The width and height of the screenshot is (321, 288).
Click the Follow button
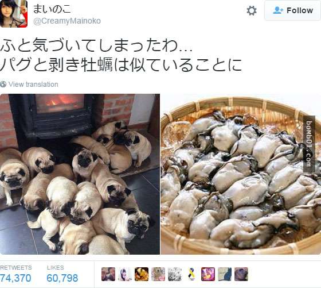293,10
